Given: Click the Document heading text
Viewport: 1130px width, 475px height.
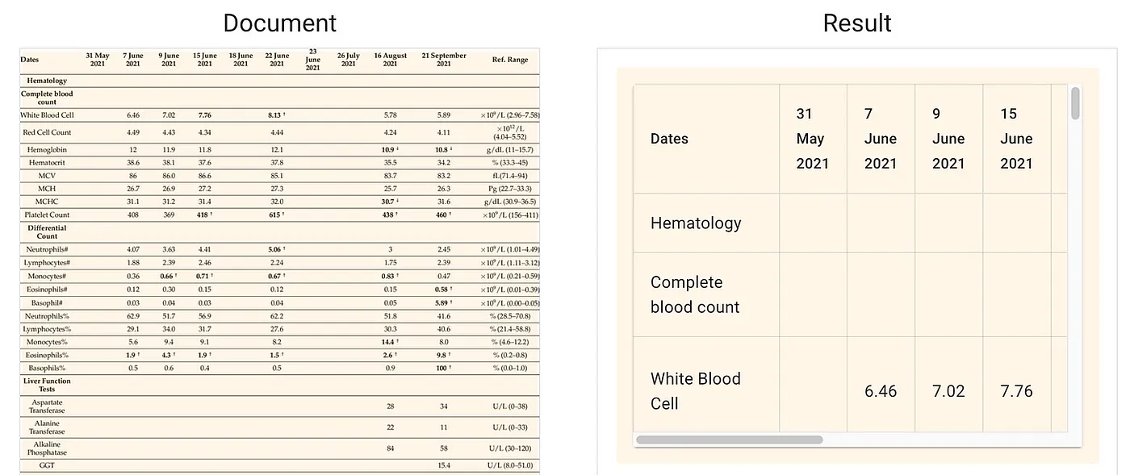Looking at the screenshot, I should [x=279, y=23].
